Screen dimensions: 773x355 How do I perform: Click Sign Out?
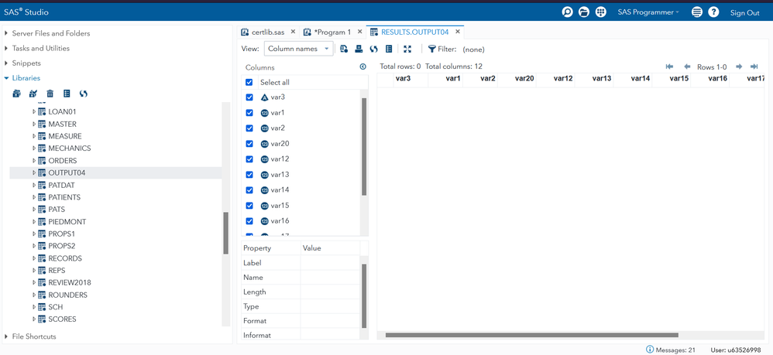click(x=744, y=12)
